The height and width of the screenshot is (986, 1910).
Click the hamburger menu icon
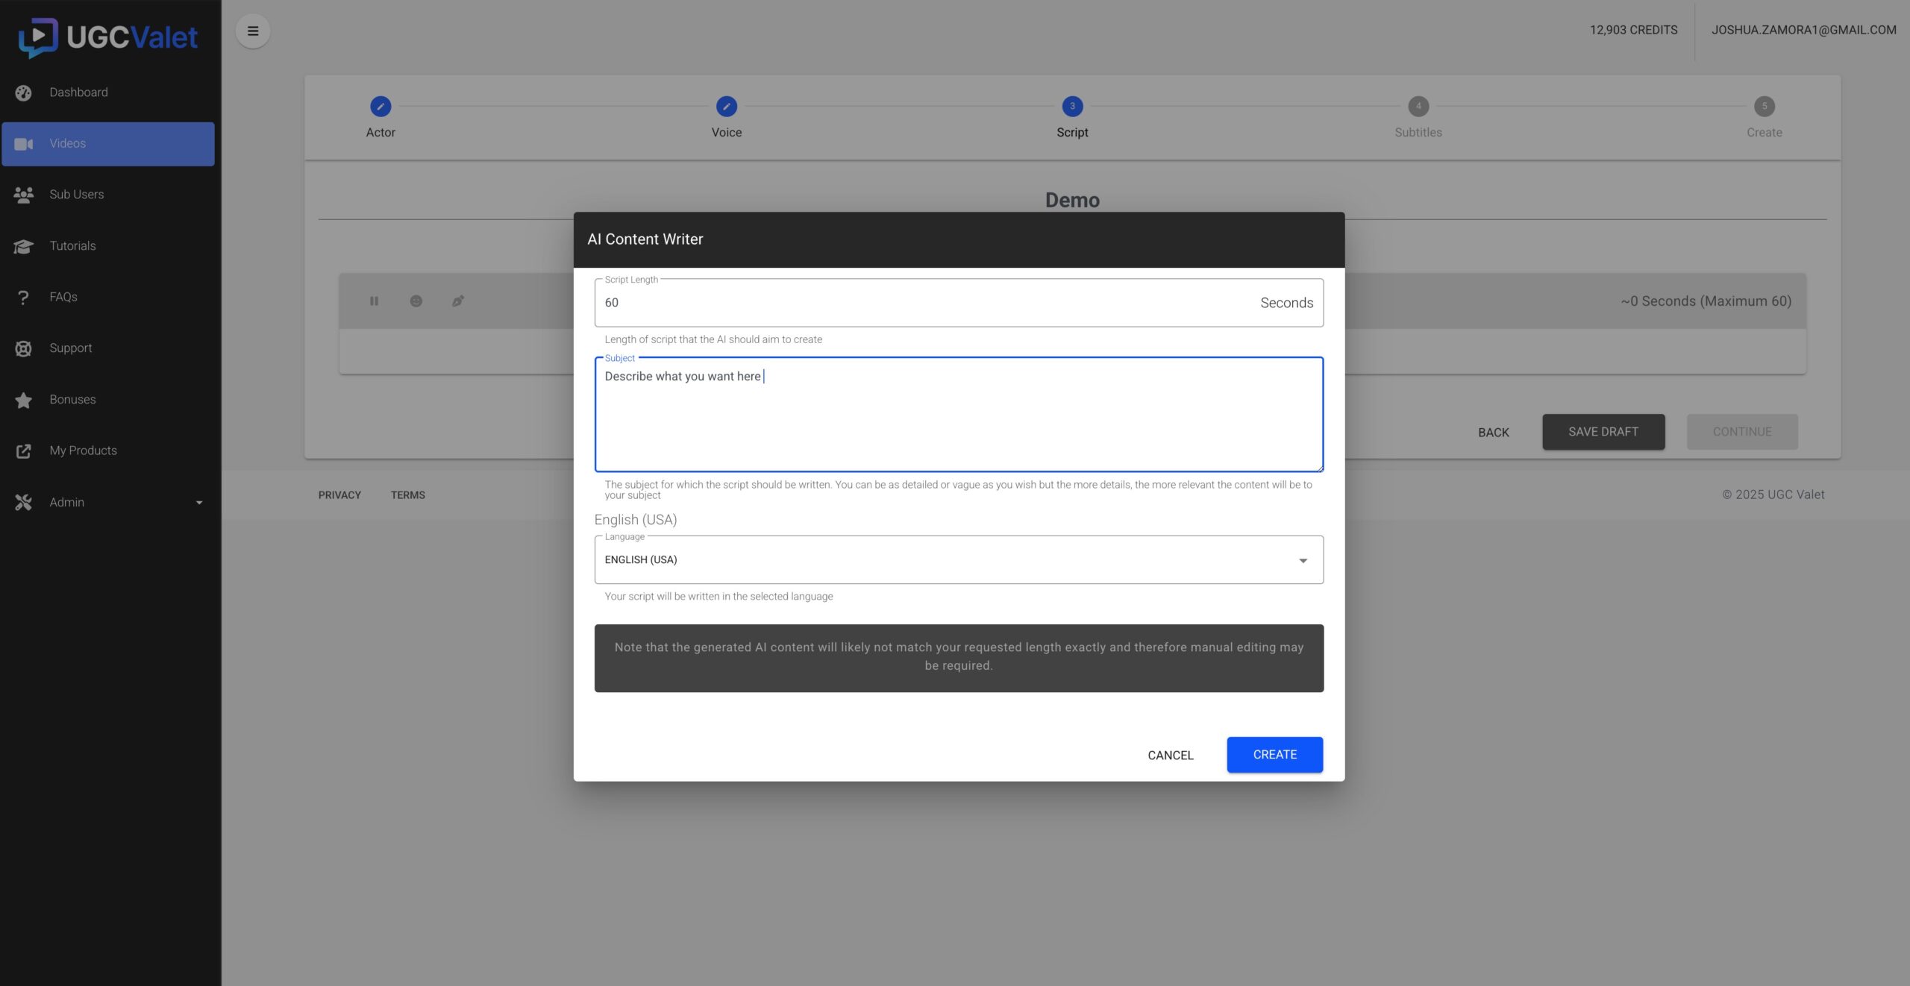(253, 31)
